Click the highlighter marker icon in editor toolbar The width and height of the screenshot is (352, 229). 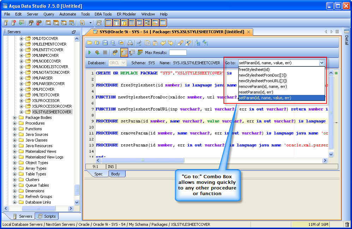point(180,43)
